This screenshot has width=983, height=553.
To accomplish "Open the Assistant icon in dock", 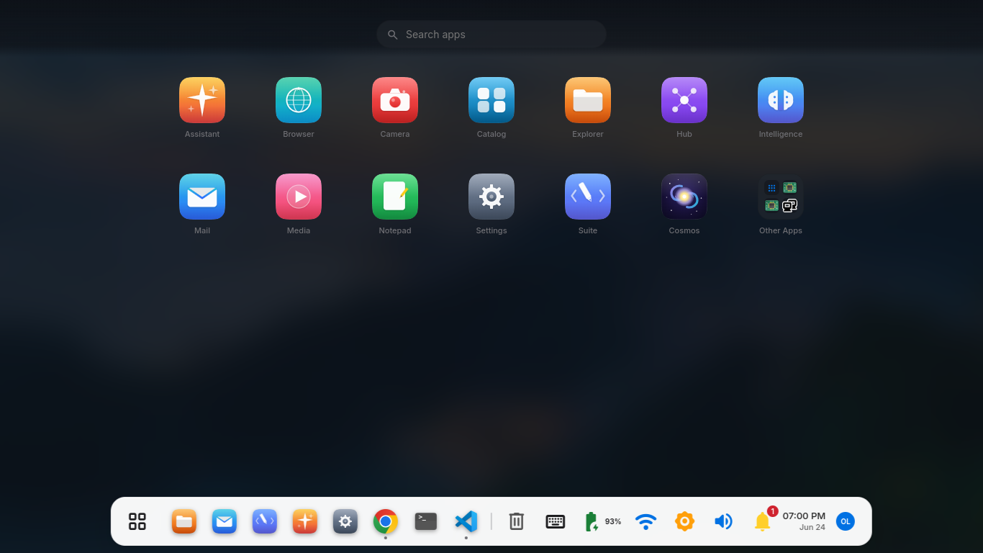I will pos(305,521).
